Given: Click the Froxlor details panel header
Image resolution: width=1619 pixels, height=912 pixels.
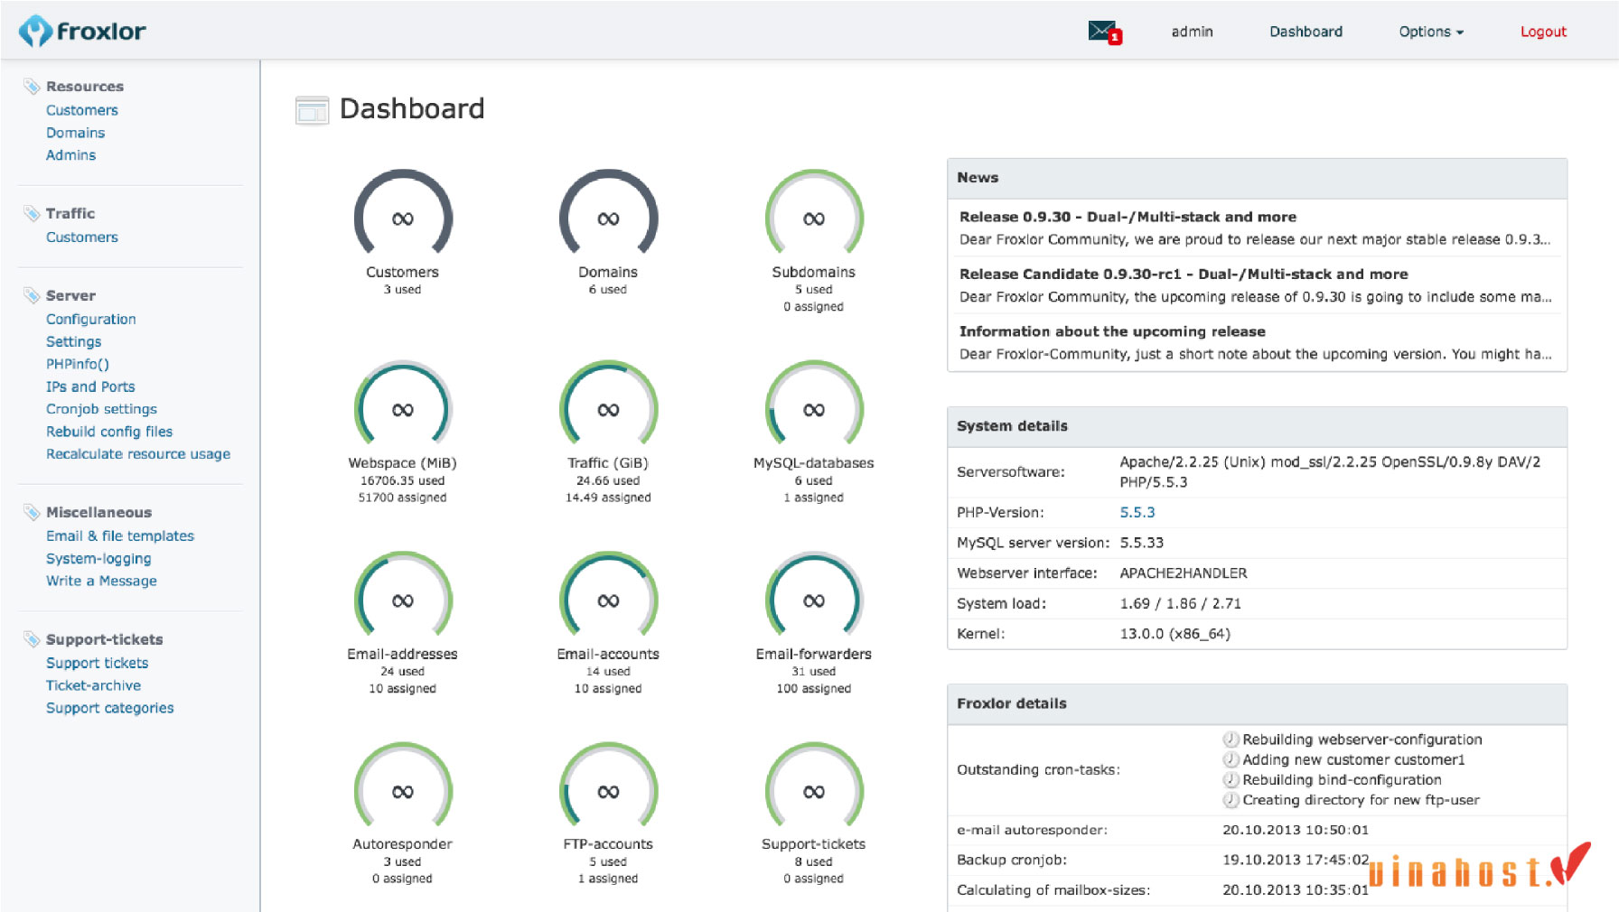Looking at the screenshot, I should 1257,704.
